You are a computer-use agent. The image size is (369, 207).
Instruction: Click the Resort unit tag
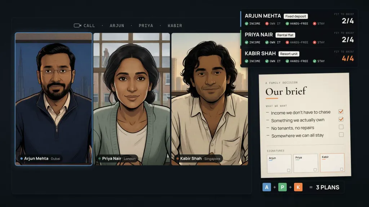click(x=289, y=54)
